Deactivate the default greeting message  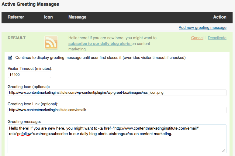coord(217,38)
